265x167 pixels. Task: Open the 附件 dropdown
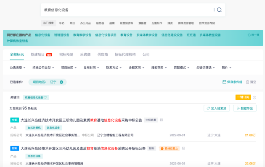226,68
